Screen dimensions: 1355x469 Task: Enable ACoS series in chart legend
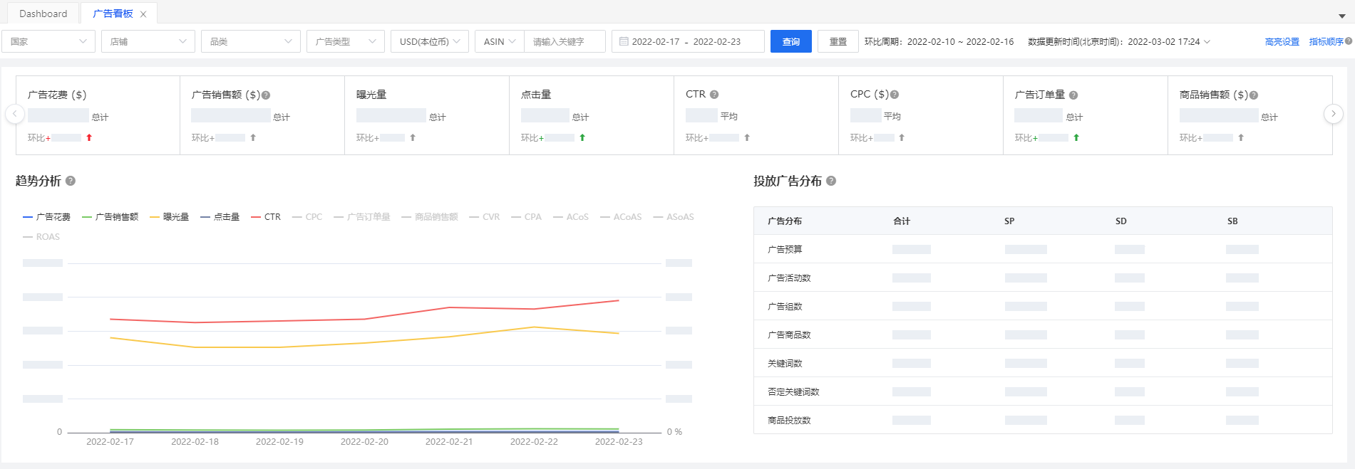pyautogui.click(x=571, y=217)
